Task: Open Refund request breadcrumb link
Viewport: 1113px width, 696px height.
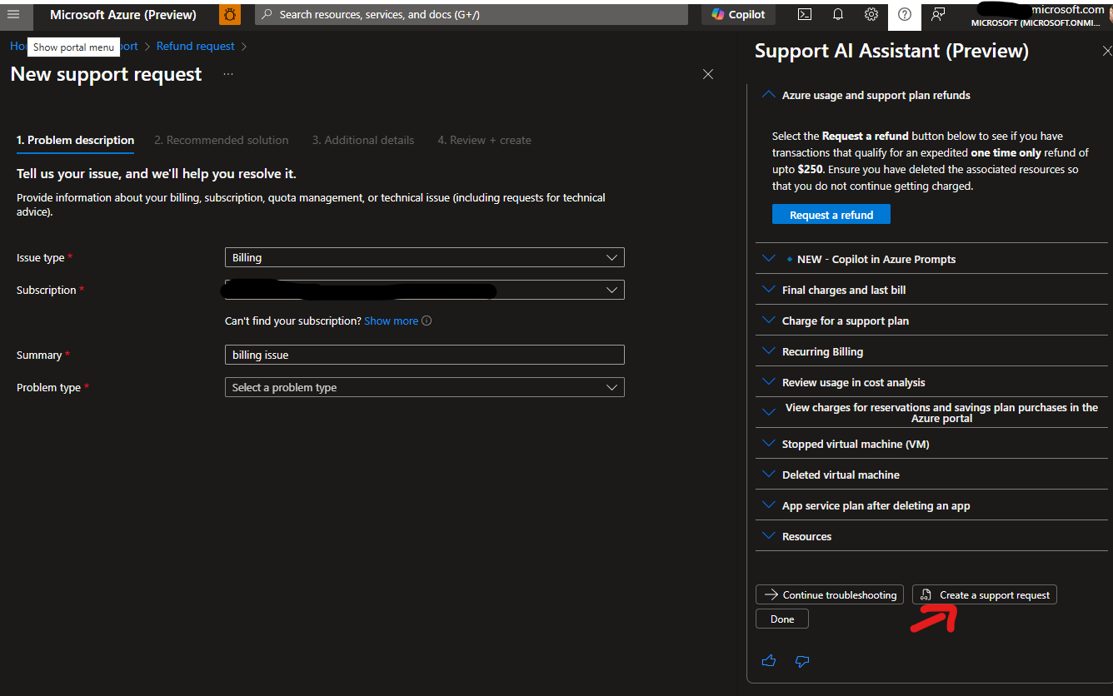Action: point(196,46)
